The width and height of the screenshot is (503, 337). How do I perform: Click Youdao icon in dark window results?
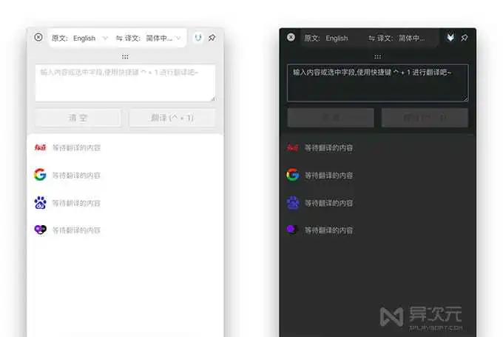coord(293,147)
